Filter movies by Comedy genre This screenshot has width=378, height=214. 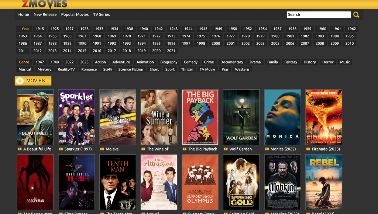190,62
